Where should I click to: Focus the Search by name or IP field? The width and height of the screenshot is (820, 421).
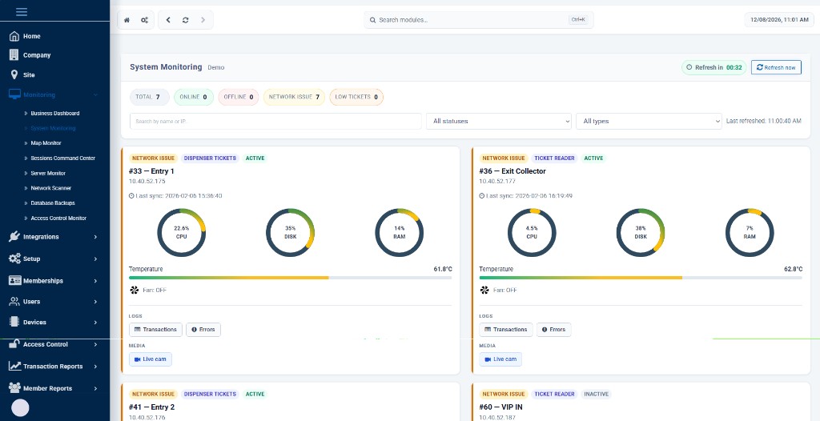click(275, 121)
